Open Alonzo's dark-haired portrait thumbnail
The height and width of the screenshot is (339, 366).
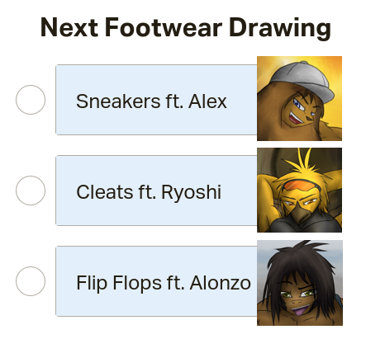pos(300,283)
